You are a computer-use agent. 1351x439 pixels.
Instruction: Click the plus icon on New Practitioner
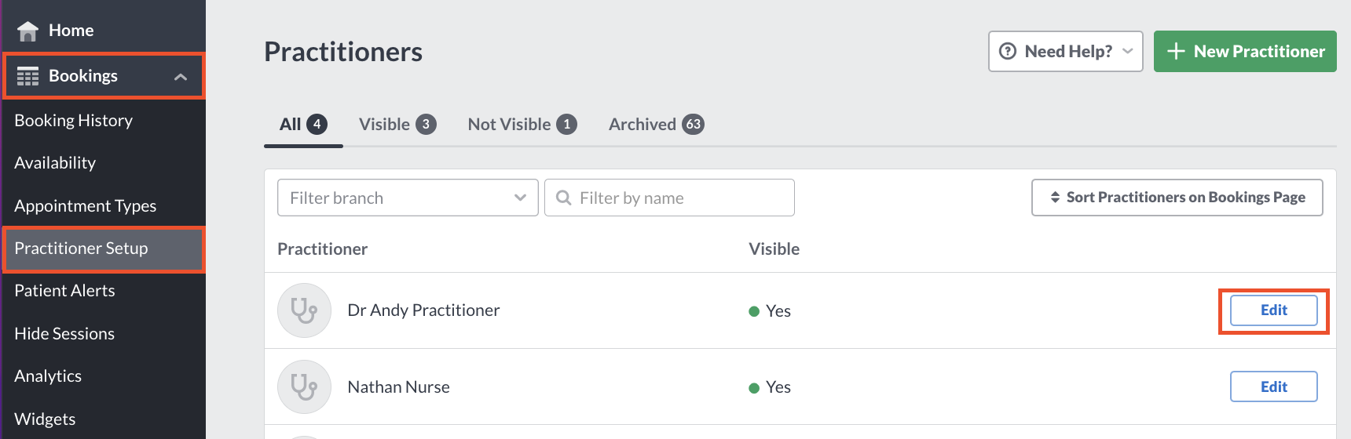point(1176,51)
